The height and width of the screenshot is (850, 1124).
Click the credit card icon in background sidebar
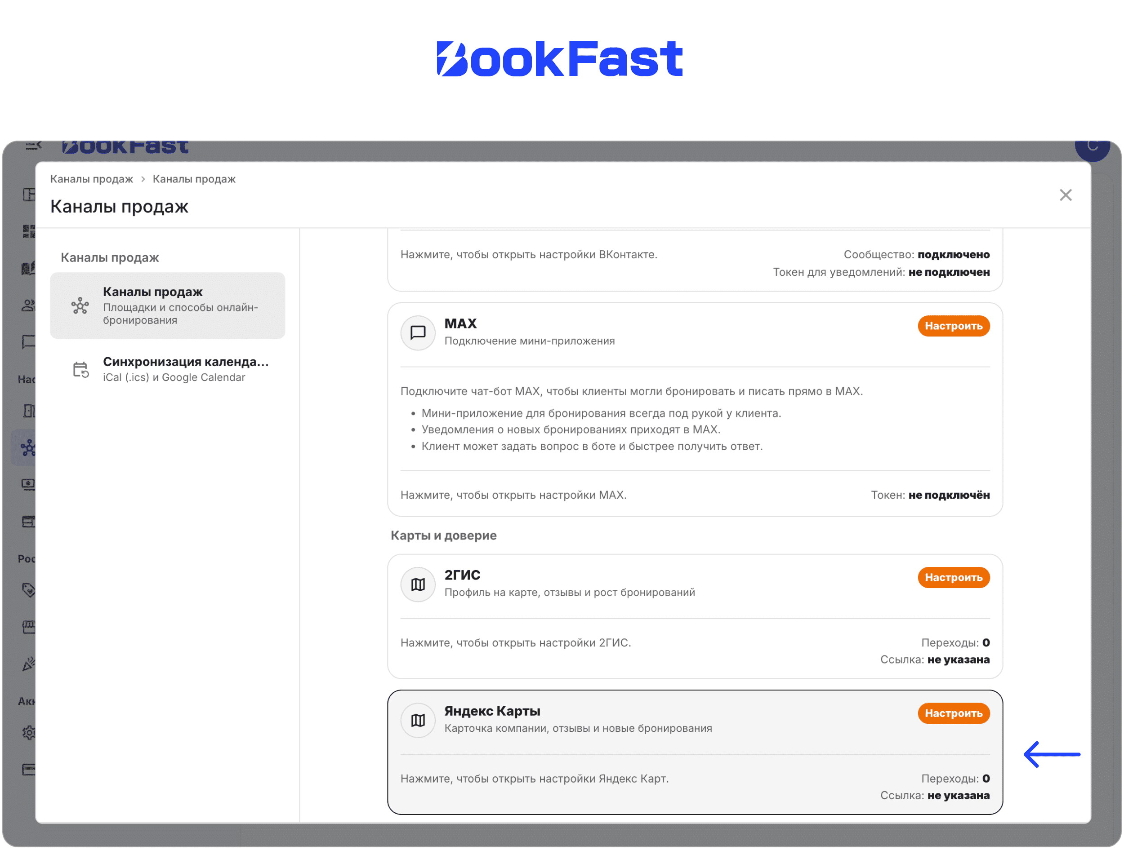(x=29, y=770)
